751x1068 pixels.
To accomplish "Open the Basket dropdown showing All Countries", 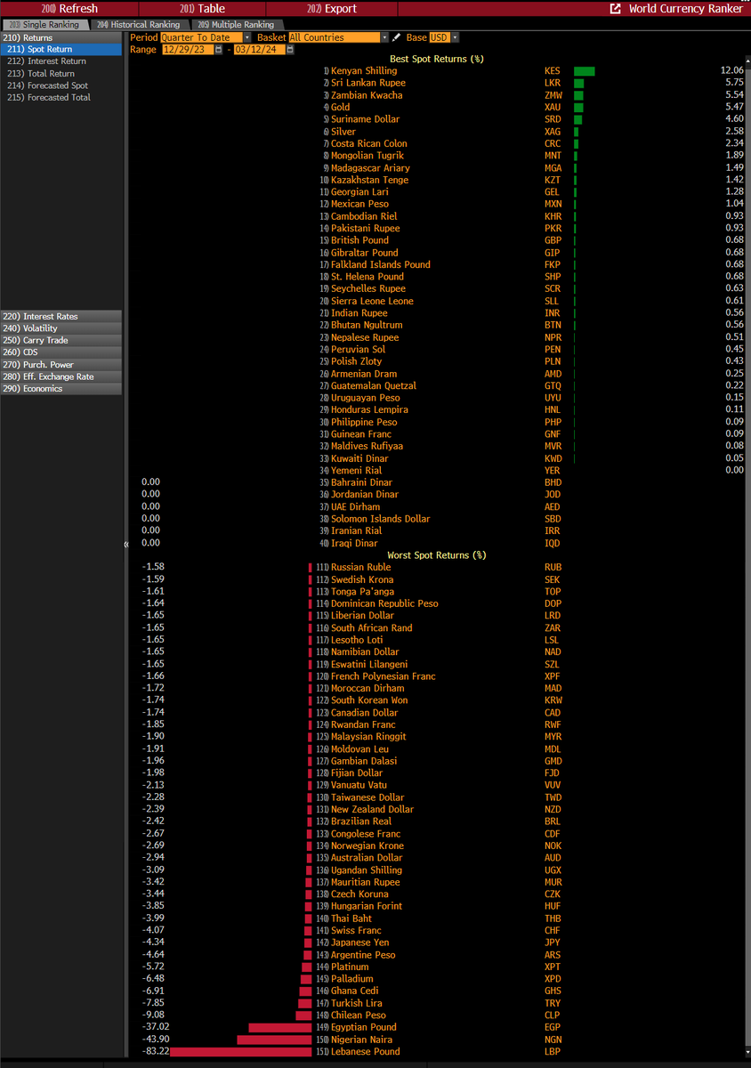I will pos(338,37).
